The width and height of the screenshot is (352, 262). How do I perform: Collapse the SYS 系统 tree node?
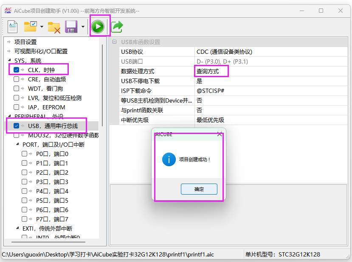click(9, 60)
